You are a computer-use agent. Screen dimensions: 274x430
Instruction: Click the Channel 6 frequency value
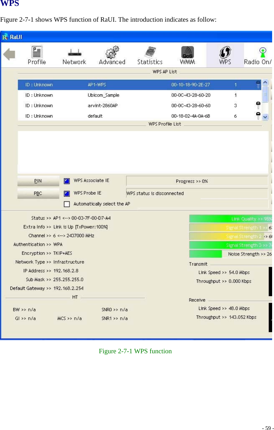[x=74, y=236]
